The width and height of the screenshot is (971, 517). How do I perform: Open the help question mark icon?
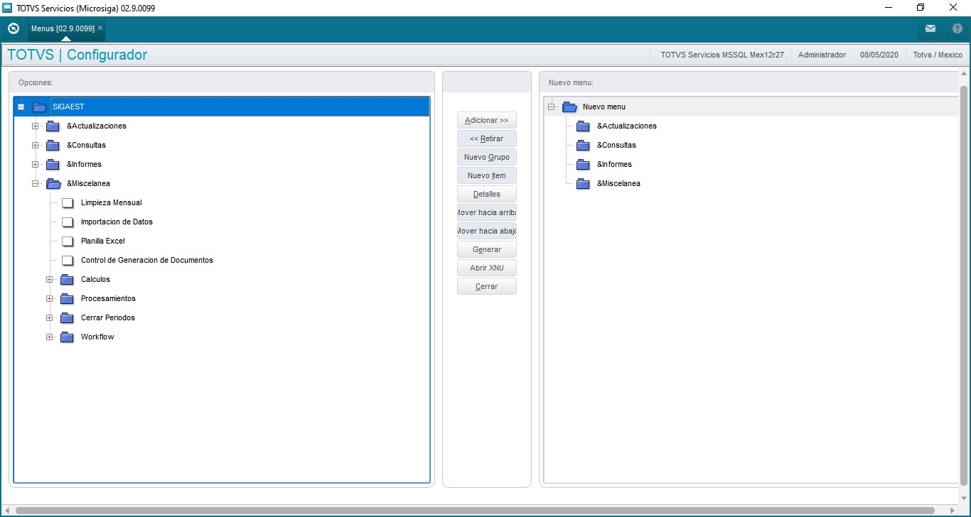pos(957,29)
